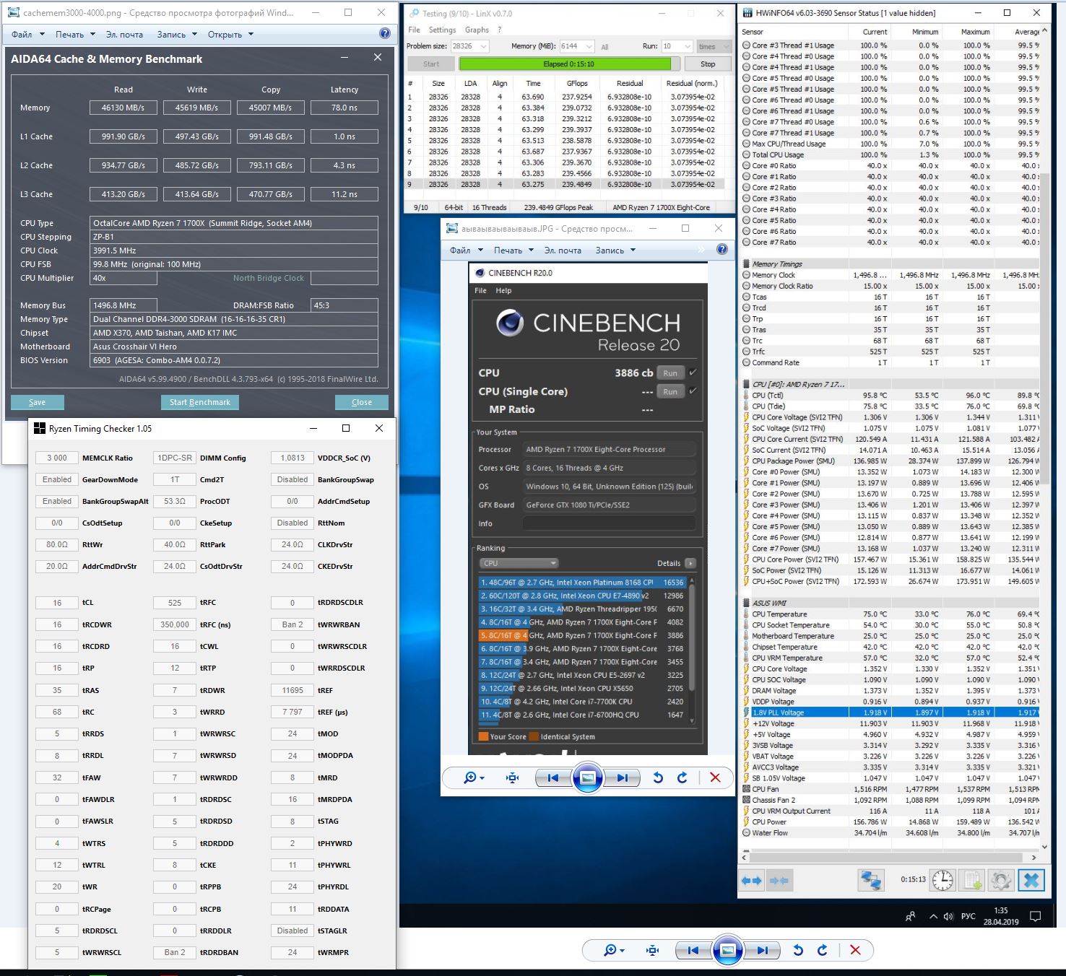This screenshot has height=976, width=1066.
Task: Open LinX Problem size dropdown
Action: tap(483, 46)
